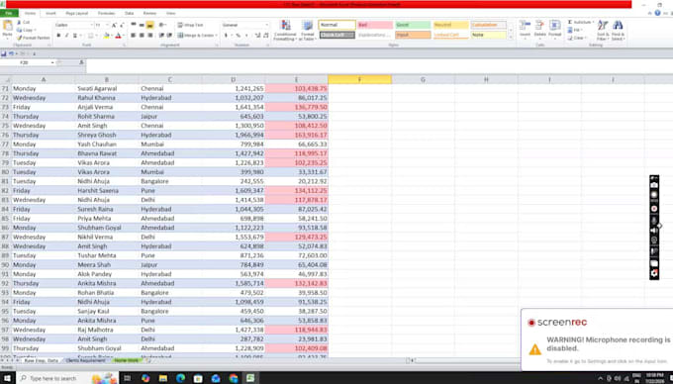Open Format as Table menu
This screenshot has height=384, width=673.
308,30
